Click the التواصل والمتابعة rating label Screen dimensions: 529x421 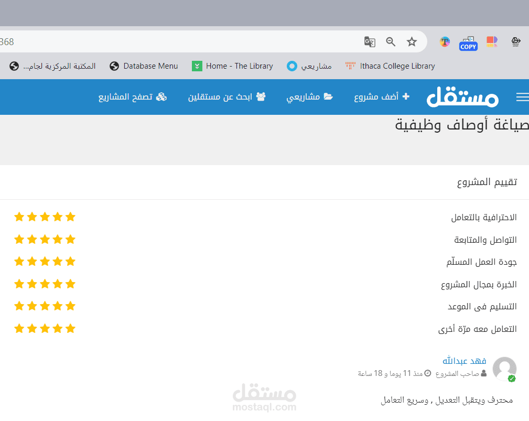[485, 240]
